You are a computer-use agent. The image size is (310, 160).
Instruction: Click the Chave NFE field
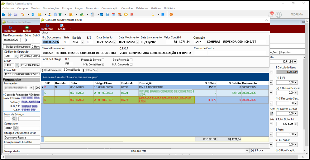tap(22, 74)
